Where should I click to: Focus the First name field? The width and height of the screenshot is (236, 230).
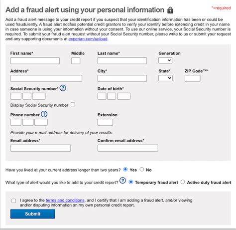35,61
